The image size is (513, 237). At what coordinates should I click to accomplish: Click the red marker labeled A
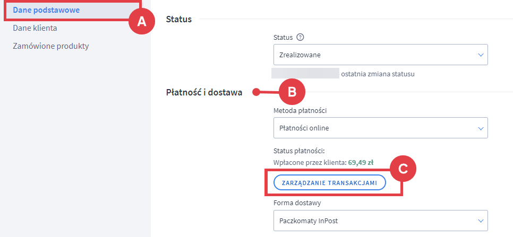pos(141,21)
